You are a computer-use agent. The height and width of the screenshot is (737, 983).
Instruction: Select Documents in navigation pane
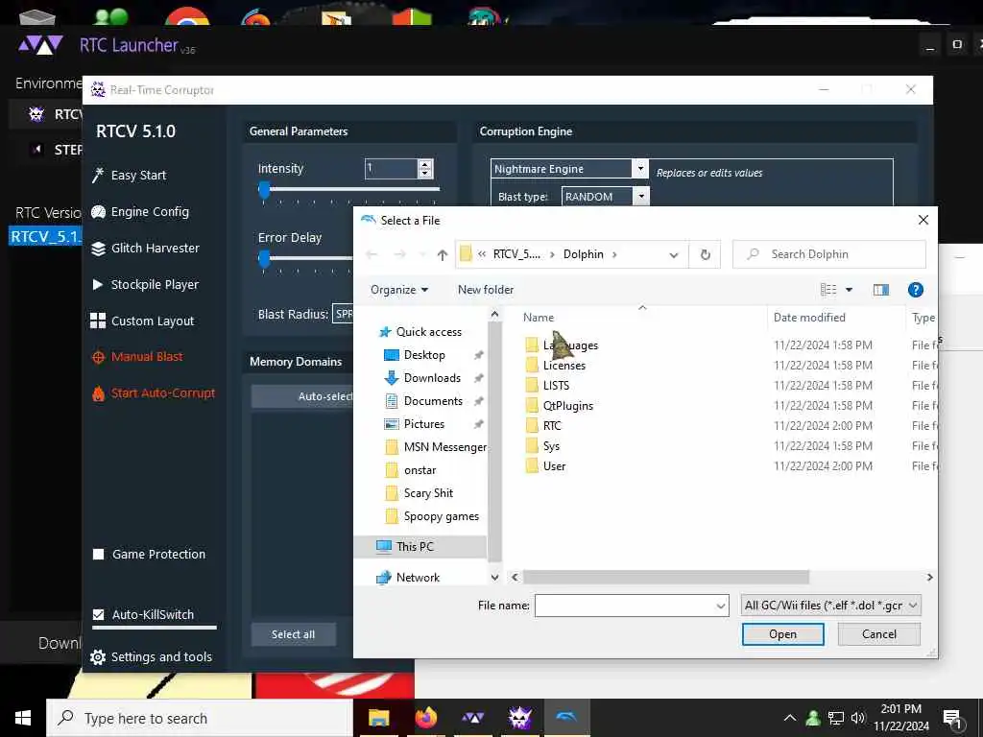click(433, 401)
